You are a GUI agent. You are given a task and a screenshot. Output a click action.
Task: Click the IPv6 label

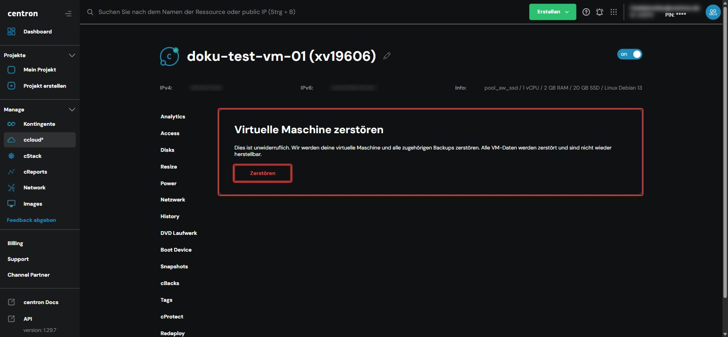307,88
